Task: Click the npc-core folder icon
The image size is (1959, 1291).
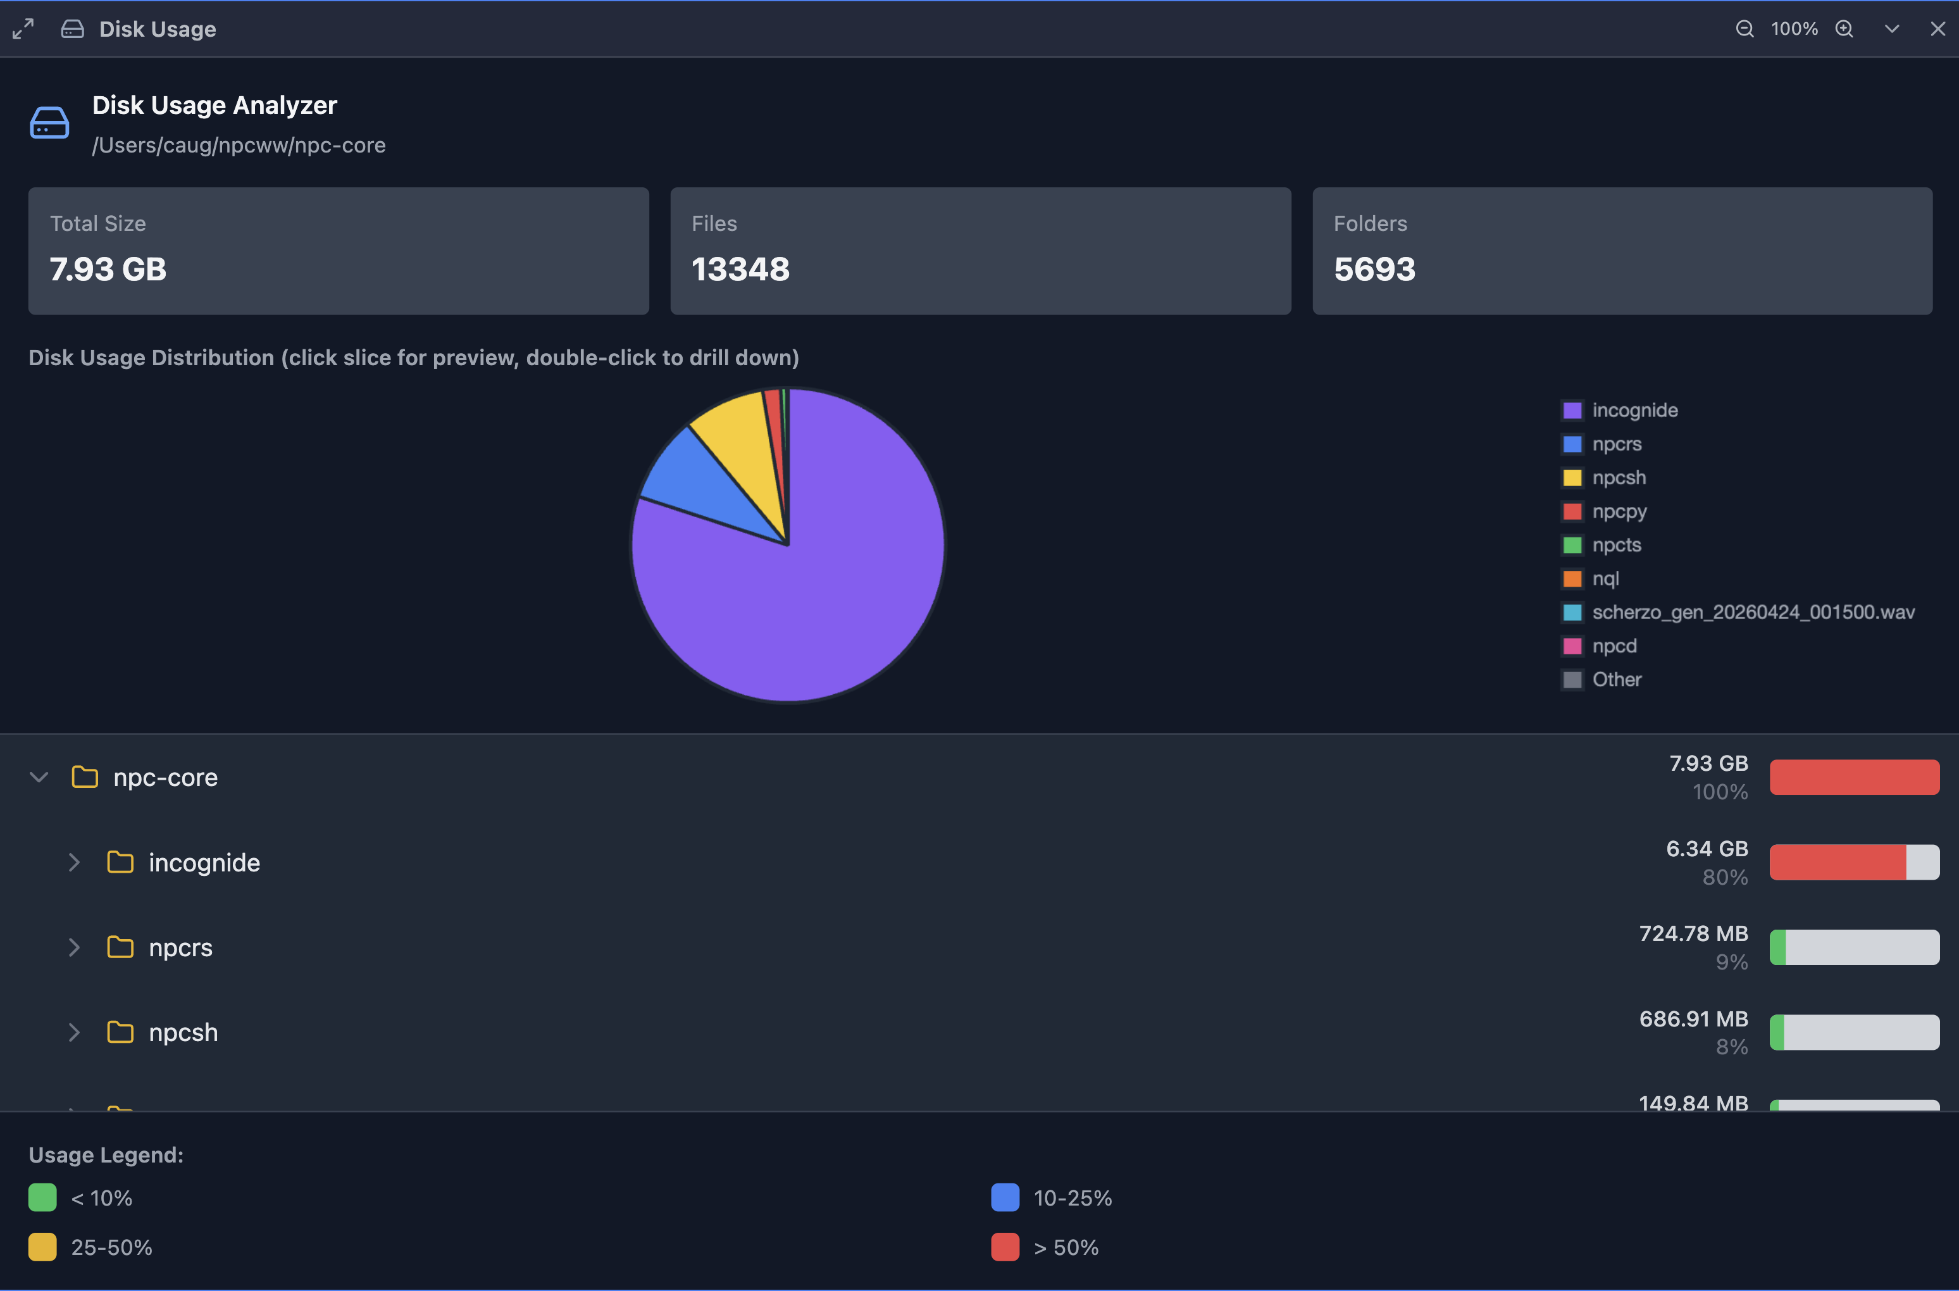Action: (x=85, y=776)
